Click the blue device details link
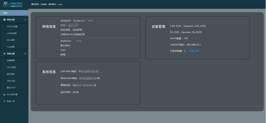Viewport: 266px width, 123px height. click(194, 51)
